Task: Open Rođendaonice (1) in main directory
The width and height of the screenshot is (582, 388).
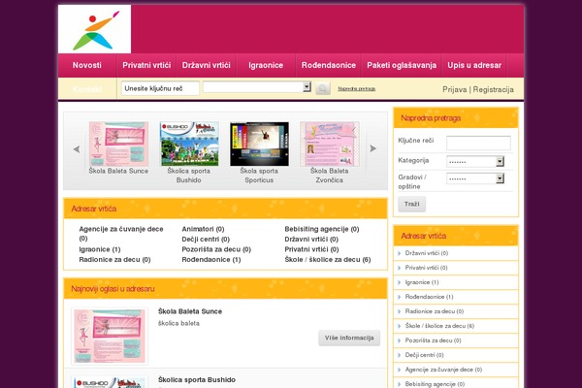Action: (x=211, y=260)
